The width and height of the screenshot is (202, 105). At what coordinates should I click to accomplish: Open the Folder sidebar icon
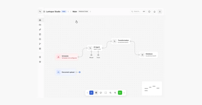pos(40,25)
